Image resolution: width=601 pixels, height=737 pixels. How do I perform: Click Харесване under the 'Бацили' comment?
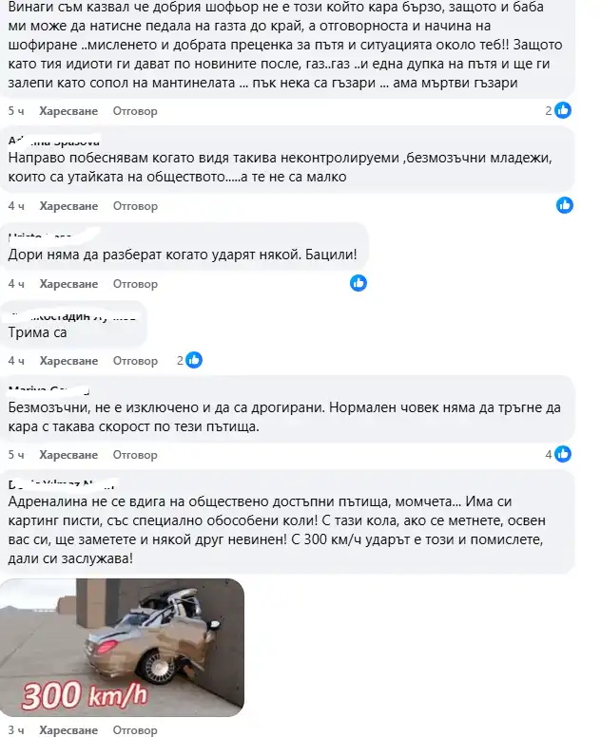pyautogui.click(x=68, y=284)
